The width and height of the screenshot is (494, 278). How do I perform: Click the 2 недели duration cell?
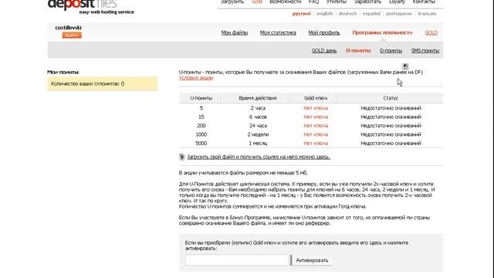(258, 134)
